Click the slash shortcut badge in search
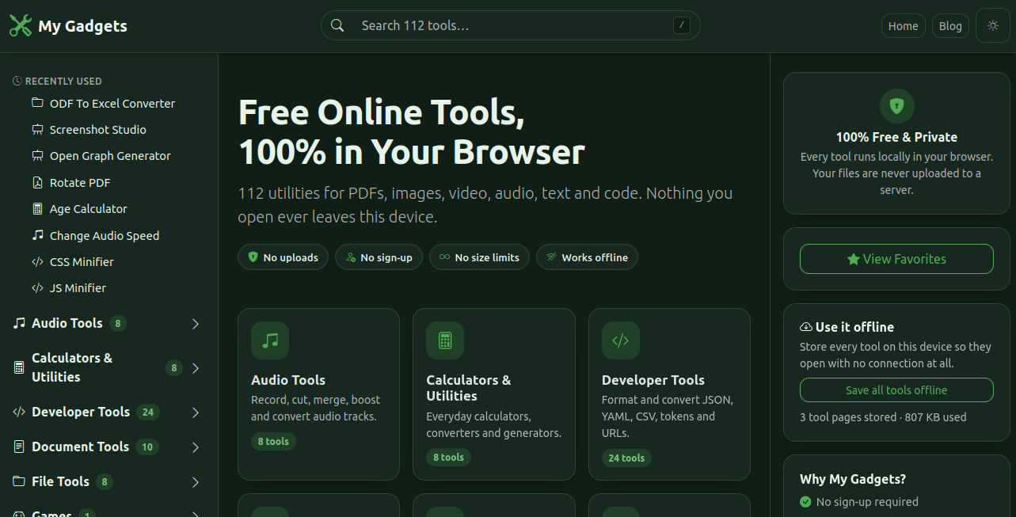 [x=681, y=25]
